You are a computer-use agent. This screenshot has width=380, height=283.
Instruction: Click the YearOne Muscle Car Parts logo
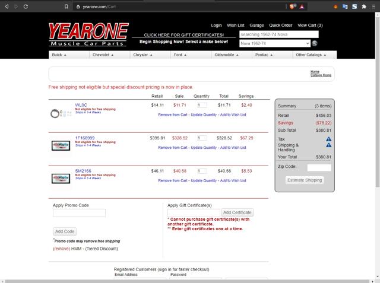coord(88,34)
